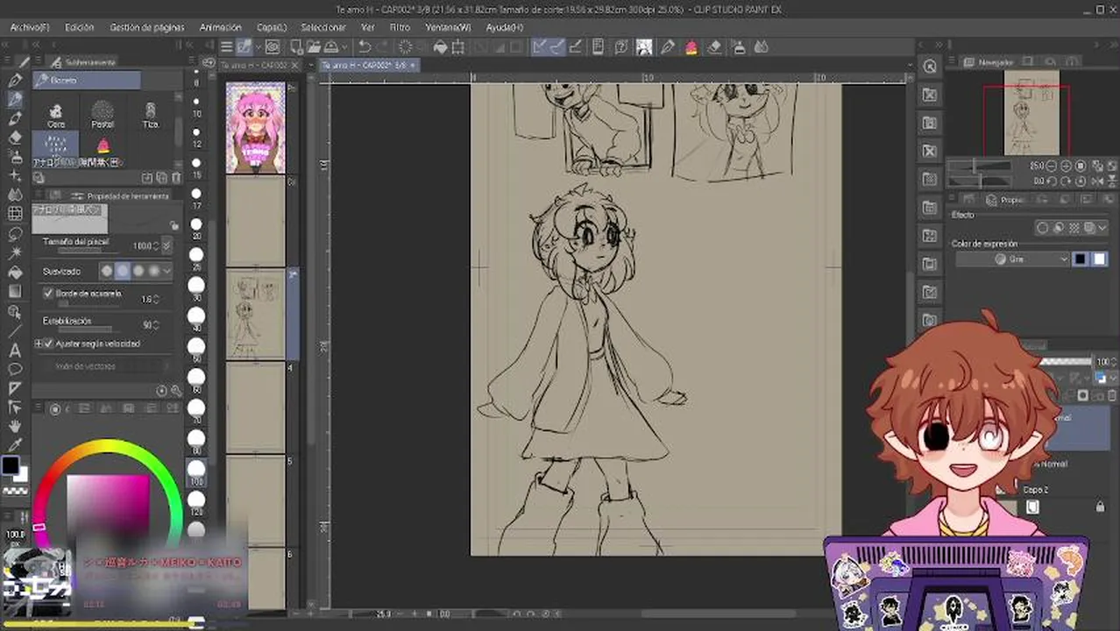Click the white swatch beside Color de expresión
1120x631 pixels.
[x=1099, y=259]
